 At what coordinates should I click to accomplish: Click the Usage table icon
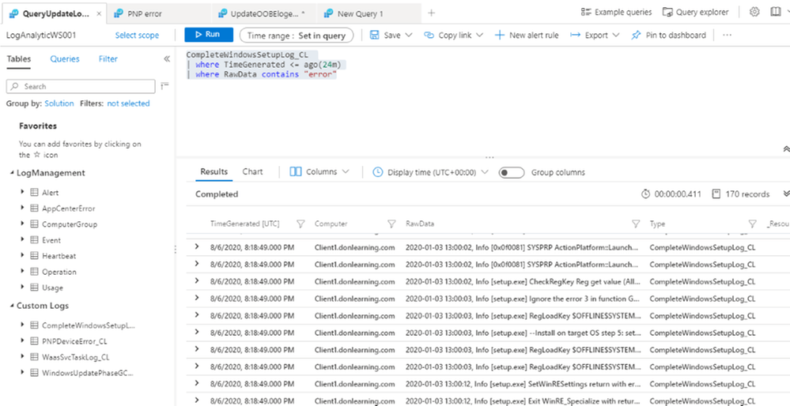tap(34, 288)
